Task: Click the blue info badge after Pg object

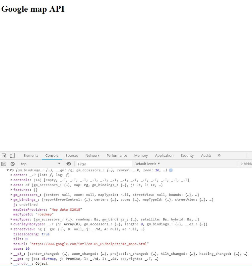Action: (171, 170)
